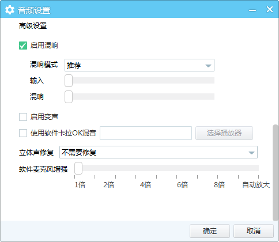Focus the karaoke player path field
279x242 pixels.
(146, 133)
